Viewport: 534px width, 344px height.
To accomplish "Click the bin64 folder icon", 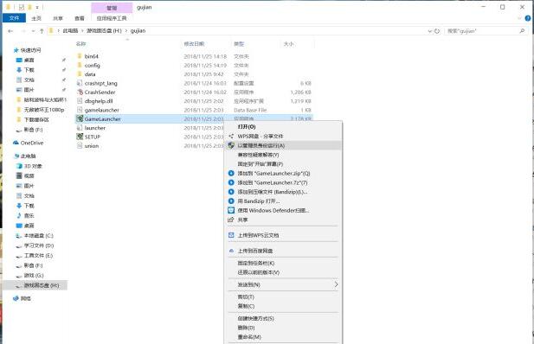I will click(80, 56).
